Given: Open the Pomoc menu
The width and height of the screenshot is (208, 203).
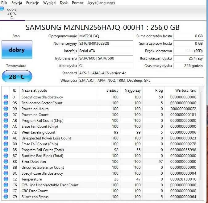Looking at the screenshot, I should click(x=77, y=3).
